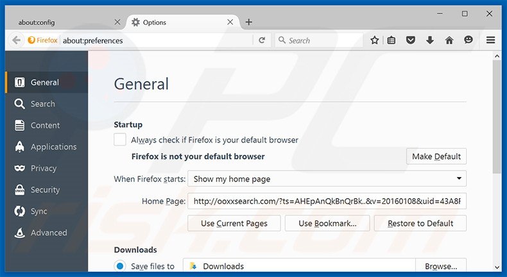This screenshot has height=277, width=507.
Task: Click the Downloads folder path field
Action: (x=299, y=266)
